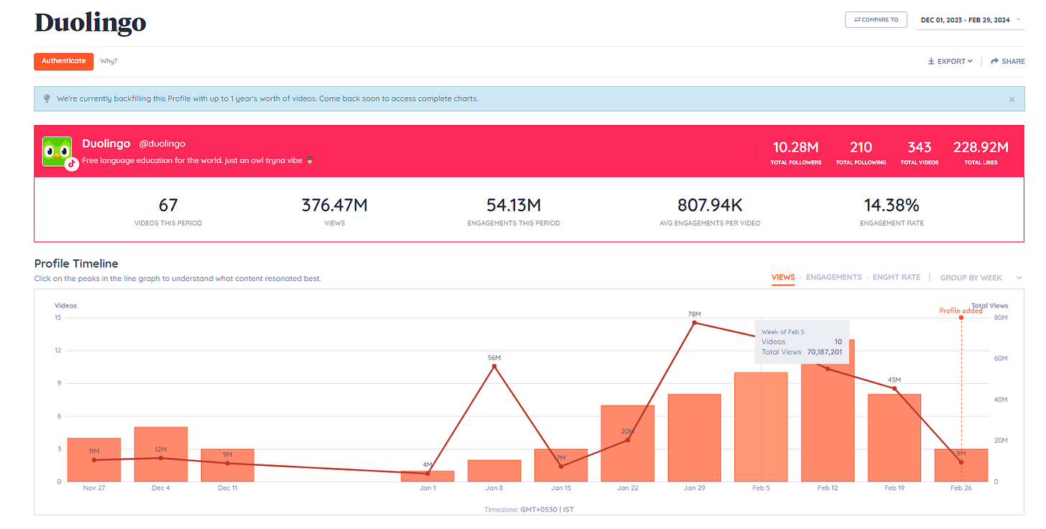
Task: Click the 228.92M Total Likes stat
Action: click(x=981, y=152)
